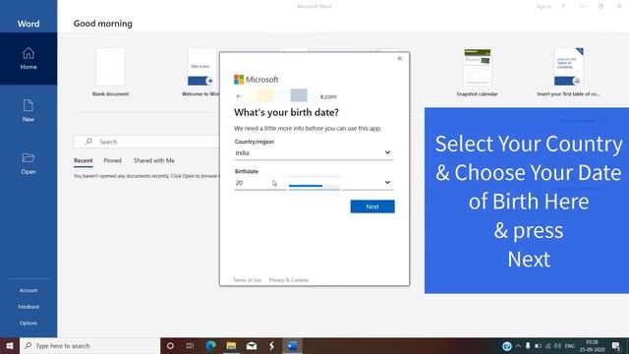The image size is (629, 354).
Task: Click the "Good morning" greeting text
Action: [x=102, y=24]
